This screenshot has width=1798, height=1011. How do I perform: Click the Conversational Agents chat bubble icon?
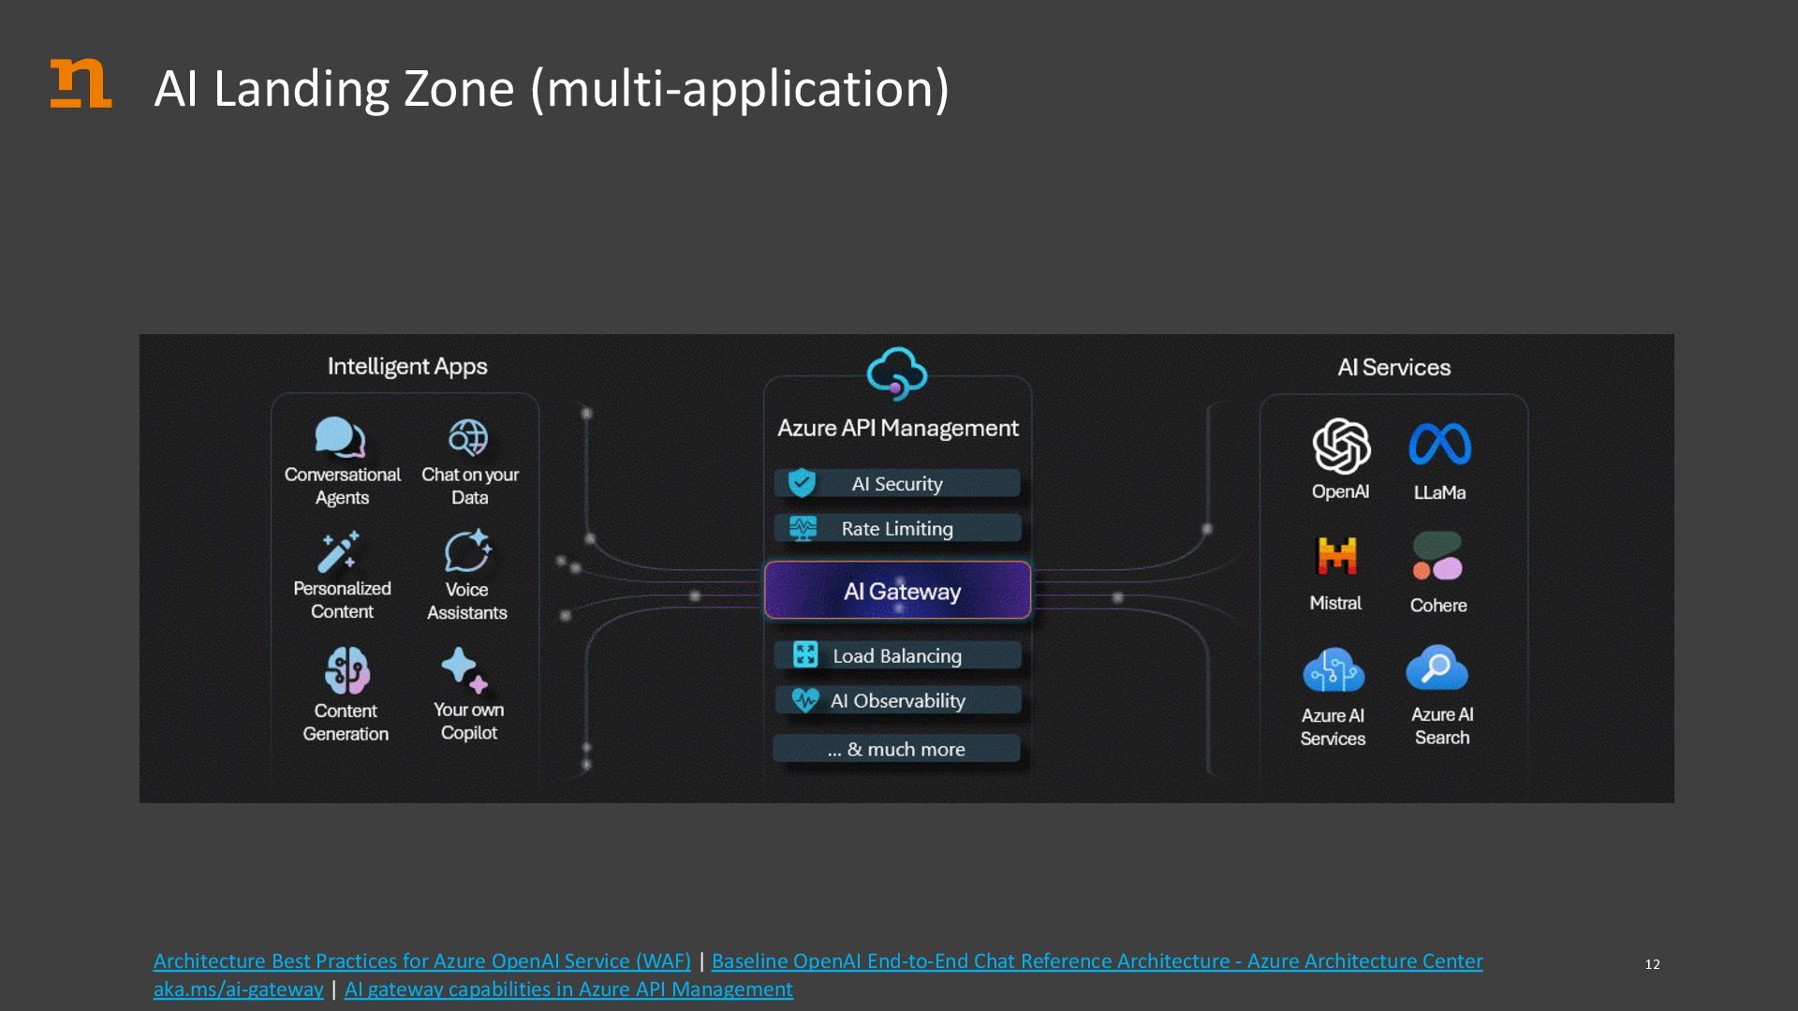tap(340, 437)
